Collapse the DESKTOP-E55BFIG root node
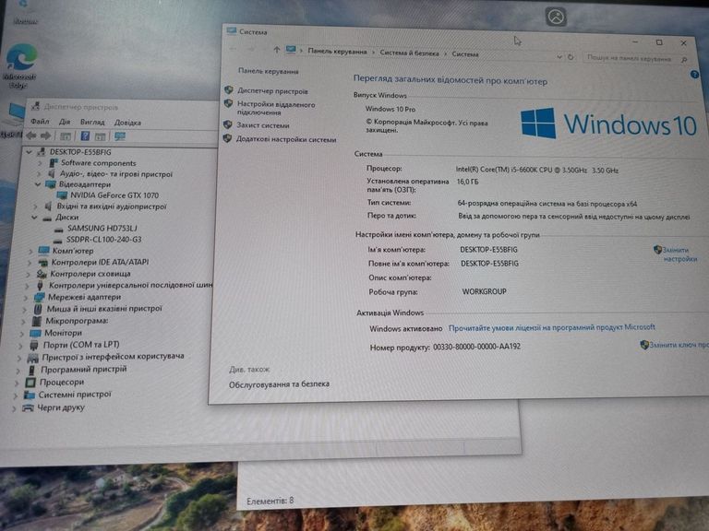 pyautogui.click(x=29, y=152)
